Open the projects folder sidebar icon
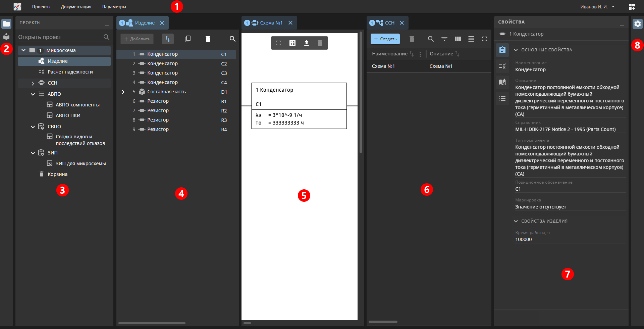Image resolution: width=644 pixels, height=329 pixels. pyautogui.click(x=6, y=24)
